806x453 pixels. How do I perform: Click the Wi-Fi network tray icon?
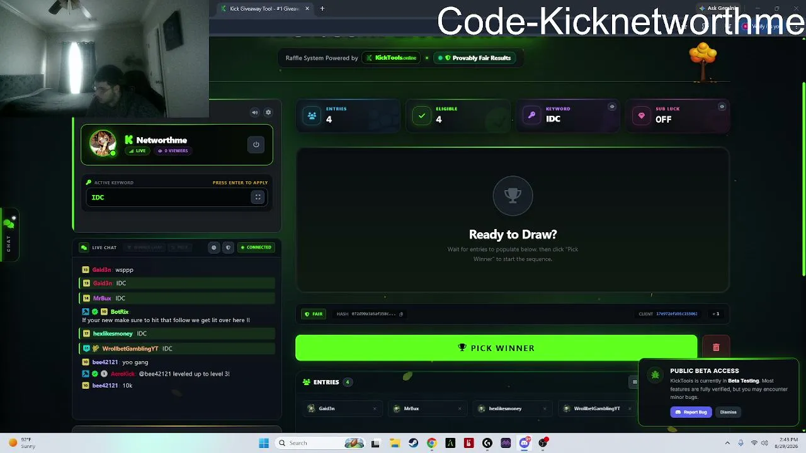pos(754,443)
